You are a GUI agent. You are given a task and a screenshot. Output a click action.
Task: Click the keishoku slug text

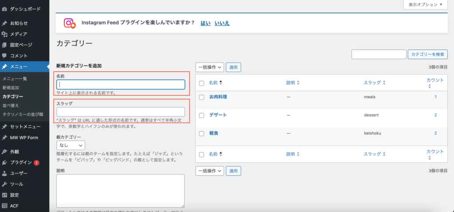372,133
